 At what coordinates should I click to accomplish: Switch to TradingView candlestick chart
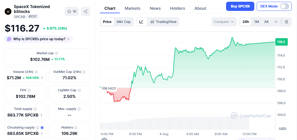pos(163,22)
